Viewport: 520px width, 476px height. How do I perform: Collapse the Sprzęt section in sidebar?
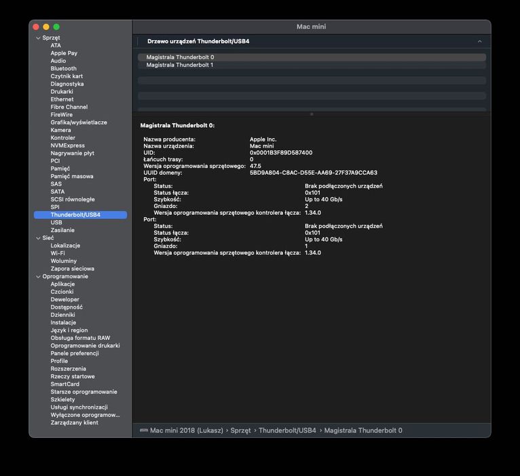tap(38, 38)
